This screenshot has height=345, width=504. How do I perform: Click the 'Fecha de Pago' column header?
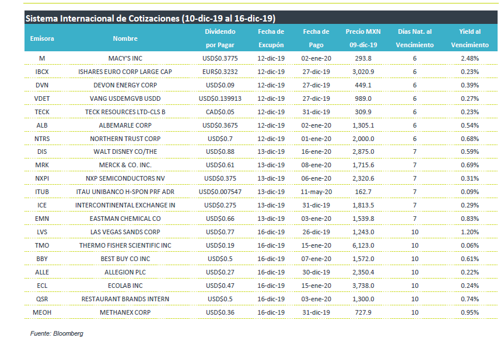[316, 38]
